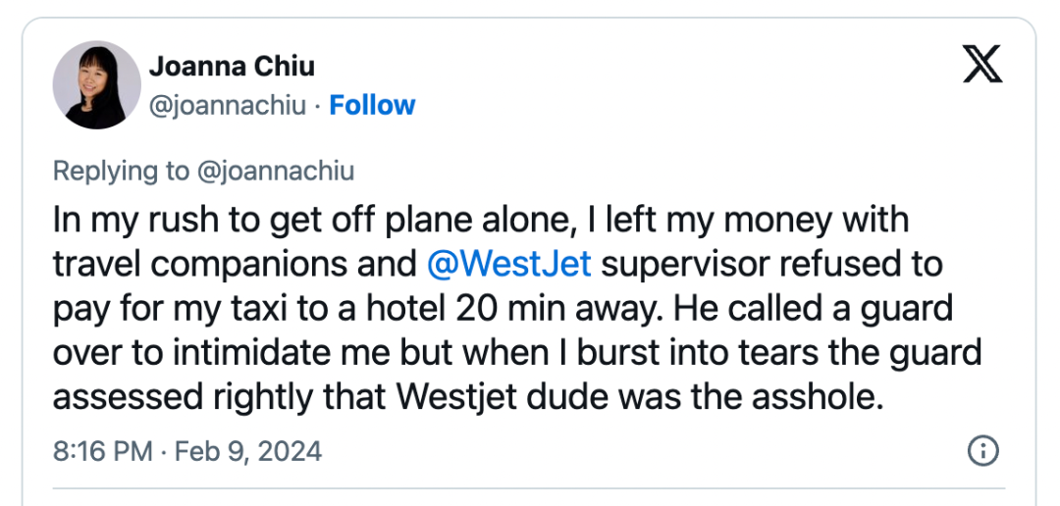
Task: Click the 'Replying to' label text
Action: (121, 171)
